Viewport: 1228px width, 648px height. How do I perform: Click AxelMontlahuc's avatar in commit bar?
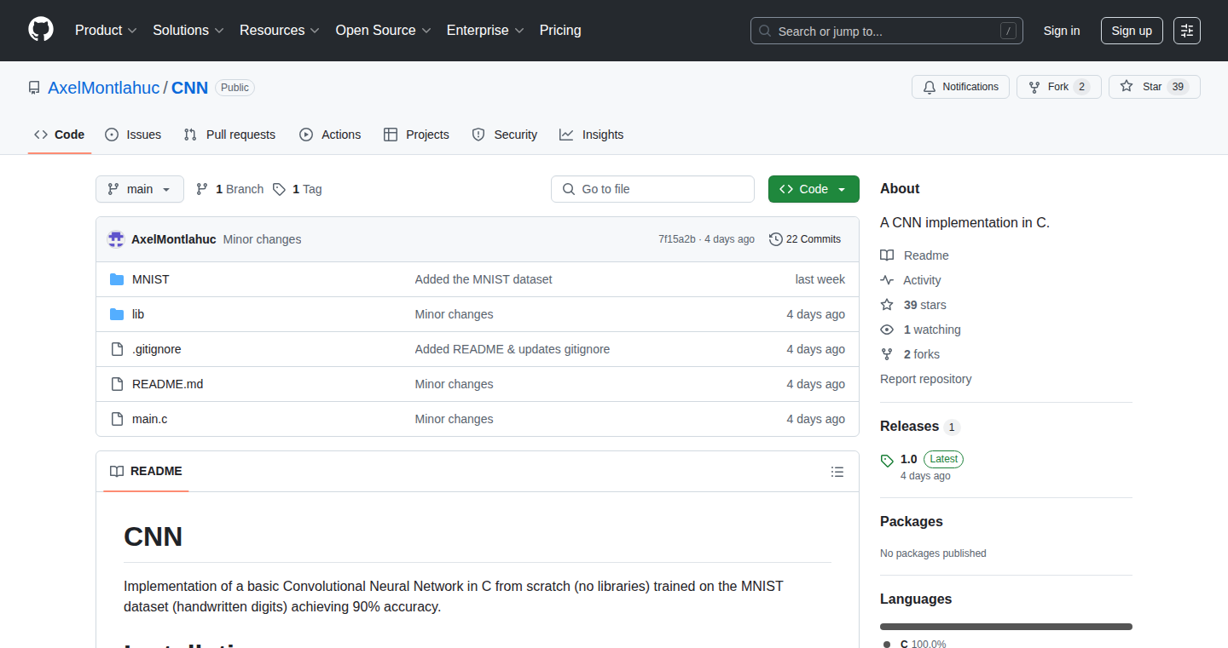[116, 239]
